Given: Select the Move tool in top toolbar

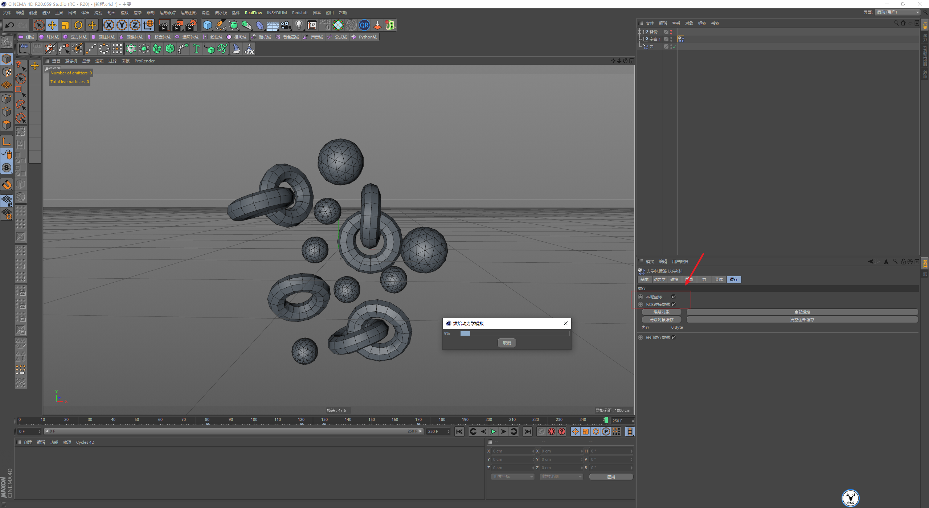Looking at the screenshot, I should [x=52, y=25].
